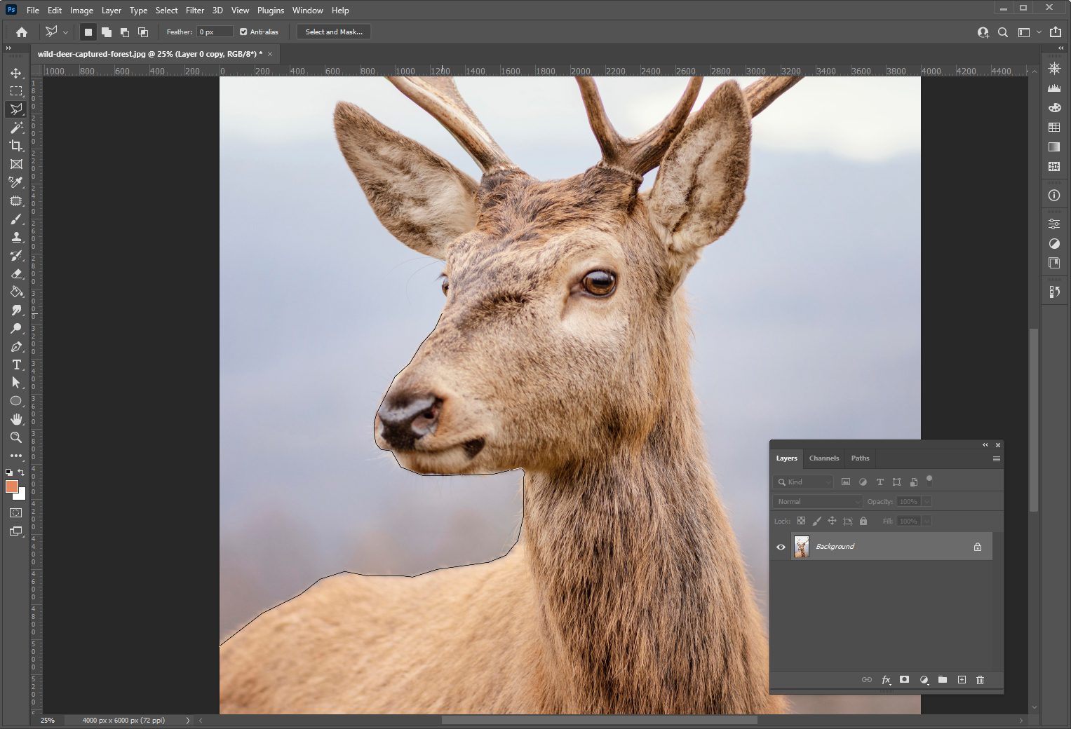Select the Ellipse shape tool
1071x729 pixels.
pyautogui.click(x=16, y=401)
